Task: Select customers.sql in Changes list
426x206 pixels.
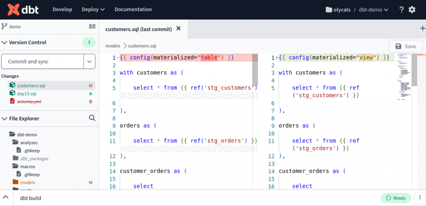Action: pyautogui.click(x=51, y=86)
